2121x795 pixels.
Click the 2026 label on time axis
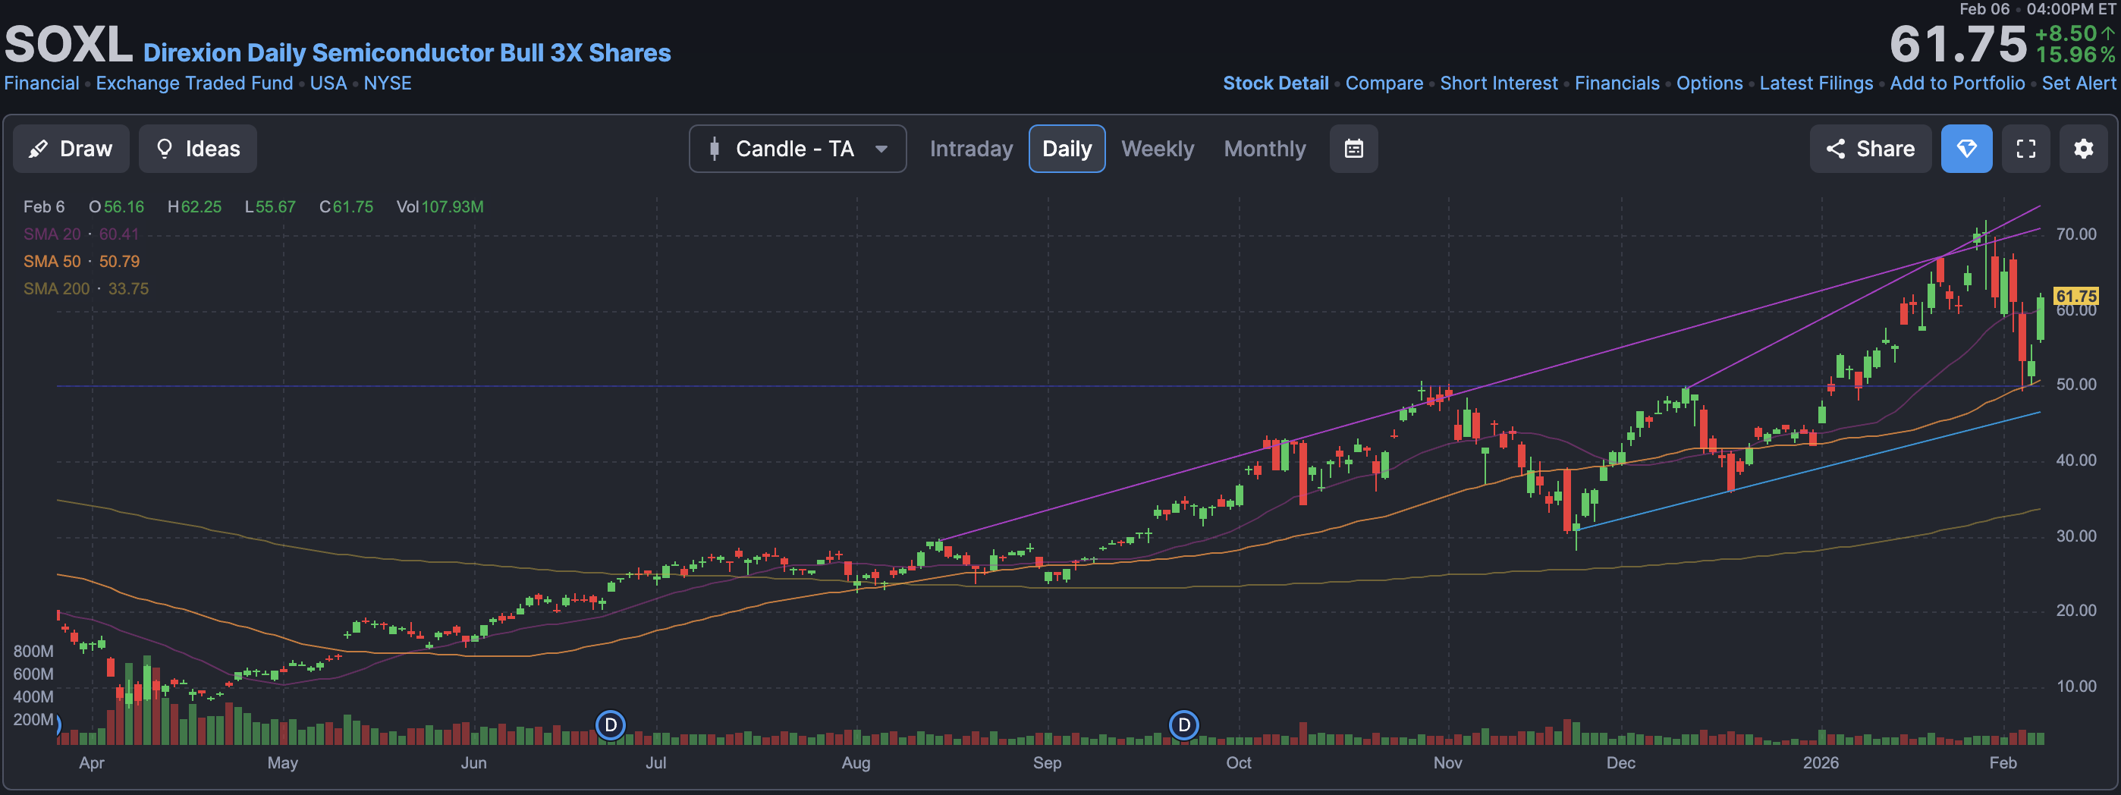(x=1821, y=763)
